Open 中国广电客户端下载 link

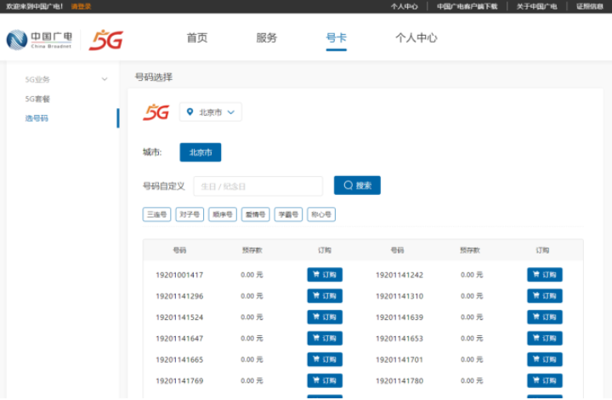point(467,6)
